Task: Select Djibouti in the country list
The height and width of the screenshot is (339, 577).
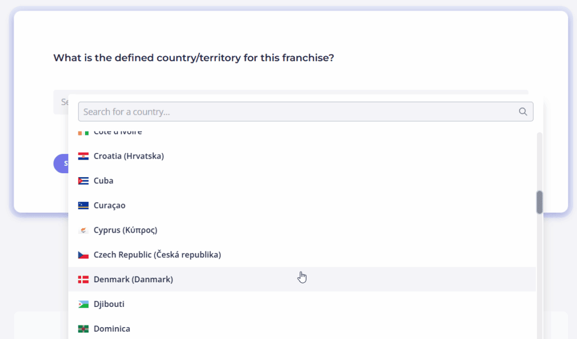Action: [x=302, y=304]
